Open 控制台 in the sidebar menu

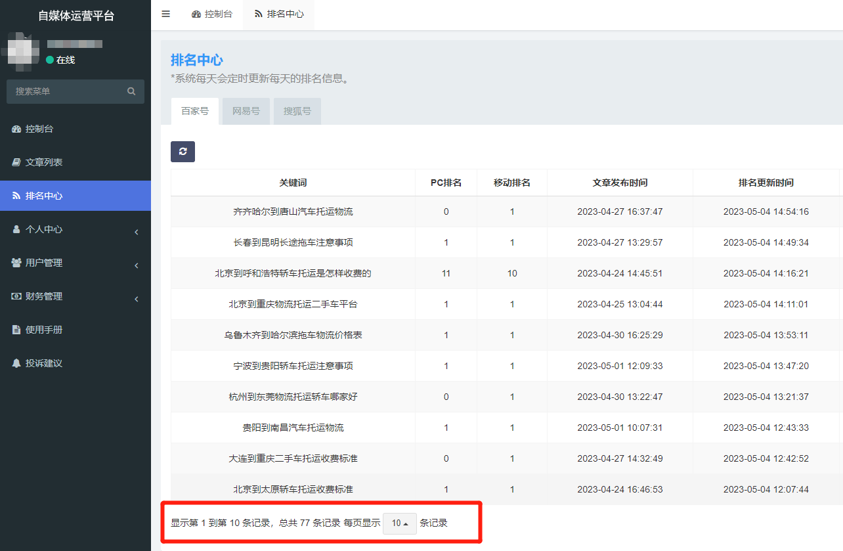click(x=39, y=129)
